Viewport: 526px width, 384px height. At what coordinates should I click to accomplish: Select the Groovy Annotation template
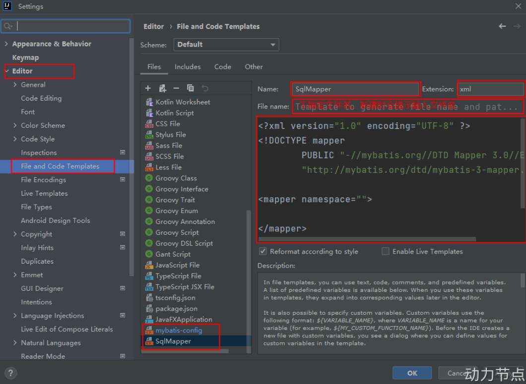click(185, 222)
